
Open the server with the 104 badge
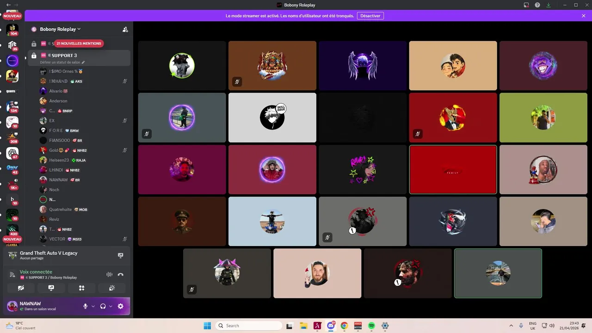(x=12, y=30)
